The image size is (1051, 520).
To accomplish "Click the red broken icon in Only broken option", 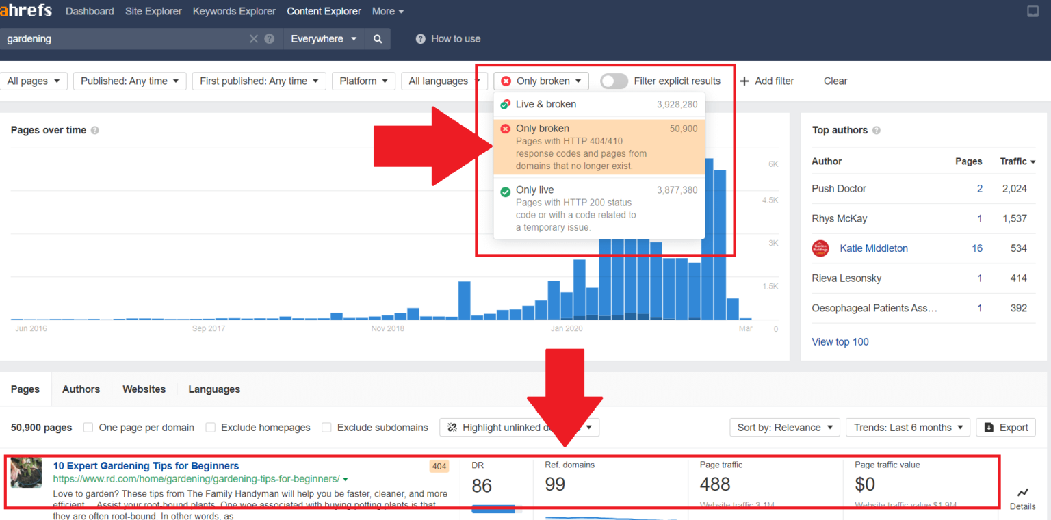I will (x=505, y=129).
